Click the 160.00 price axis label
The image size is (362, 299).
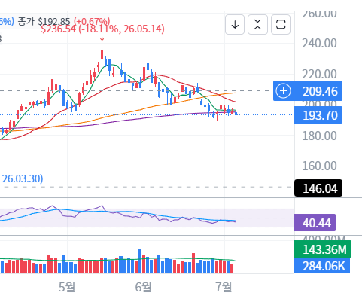pos(319,166)
